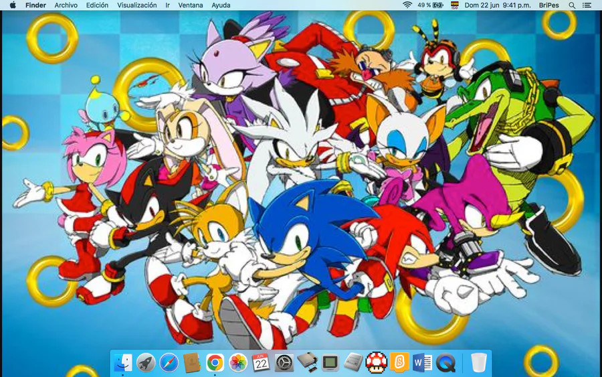Open the Notification Center list icon
The image size is (602, 377).
tap(587, 5)
